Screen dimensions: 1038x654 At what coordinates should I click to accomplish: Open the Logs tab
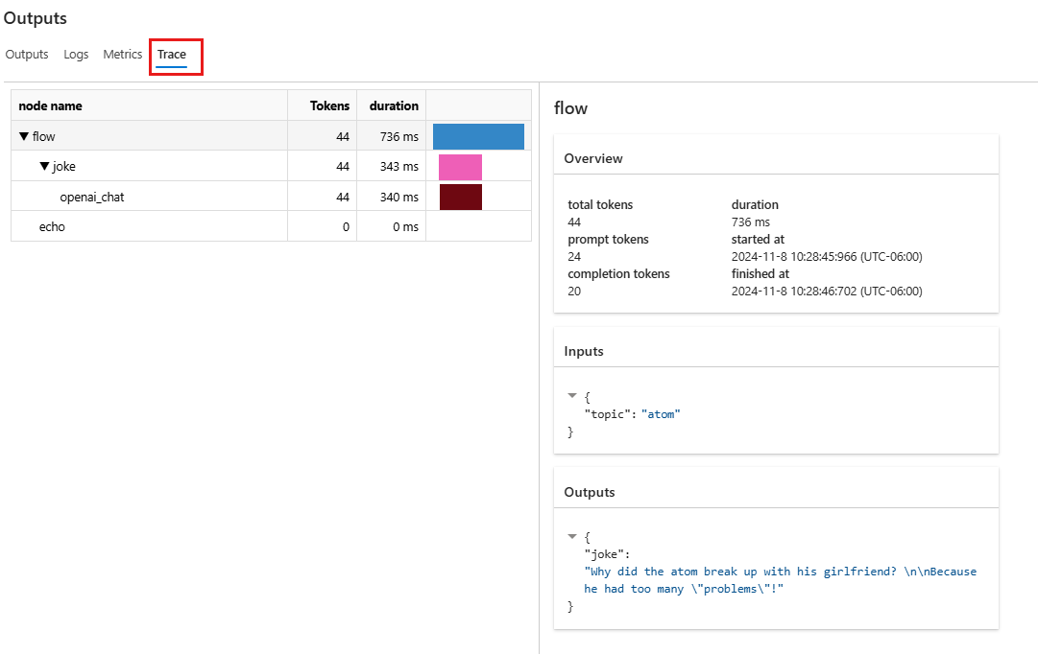click(x=76, y=55)
